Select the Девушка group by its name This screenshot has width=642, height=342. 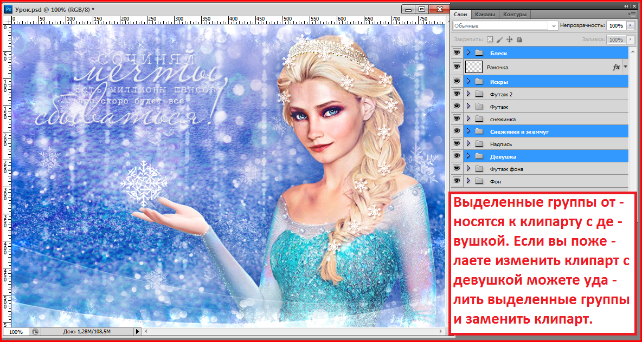[x=503, y=156]
